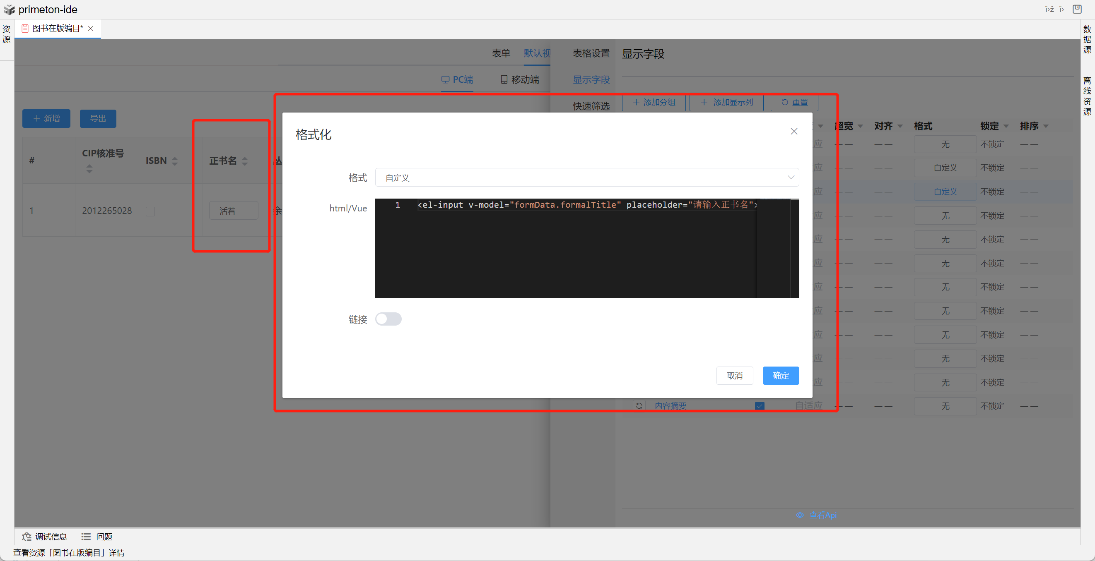Toggle the 链接 switch on
This screenshot has height=561, width=1095.
click(388, 319)
